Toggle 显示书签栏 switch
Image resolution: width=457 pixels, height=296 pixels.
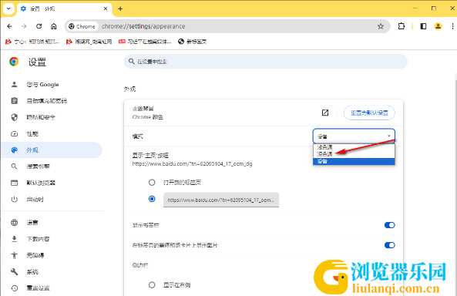pos(389,225)
